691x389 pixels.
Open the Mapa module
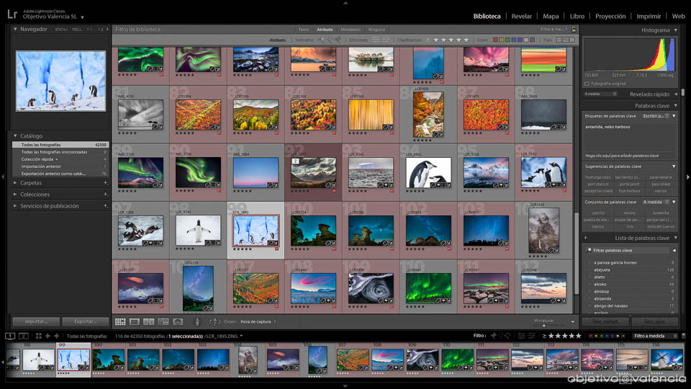(551, 17)
